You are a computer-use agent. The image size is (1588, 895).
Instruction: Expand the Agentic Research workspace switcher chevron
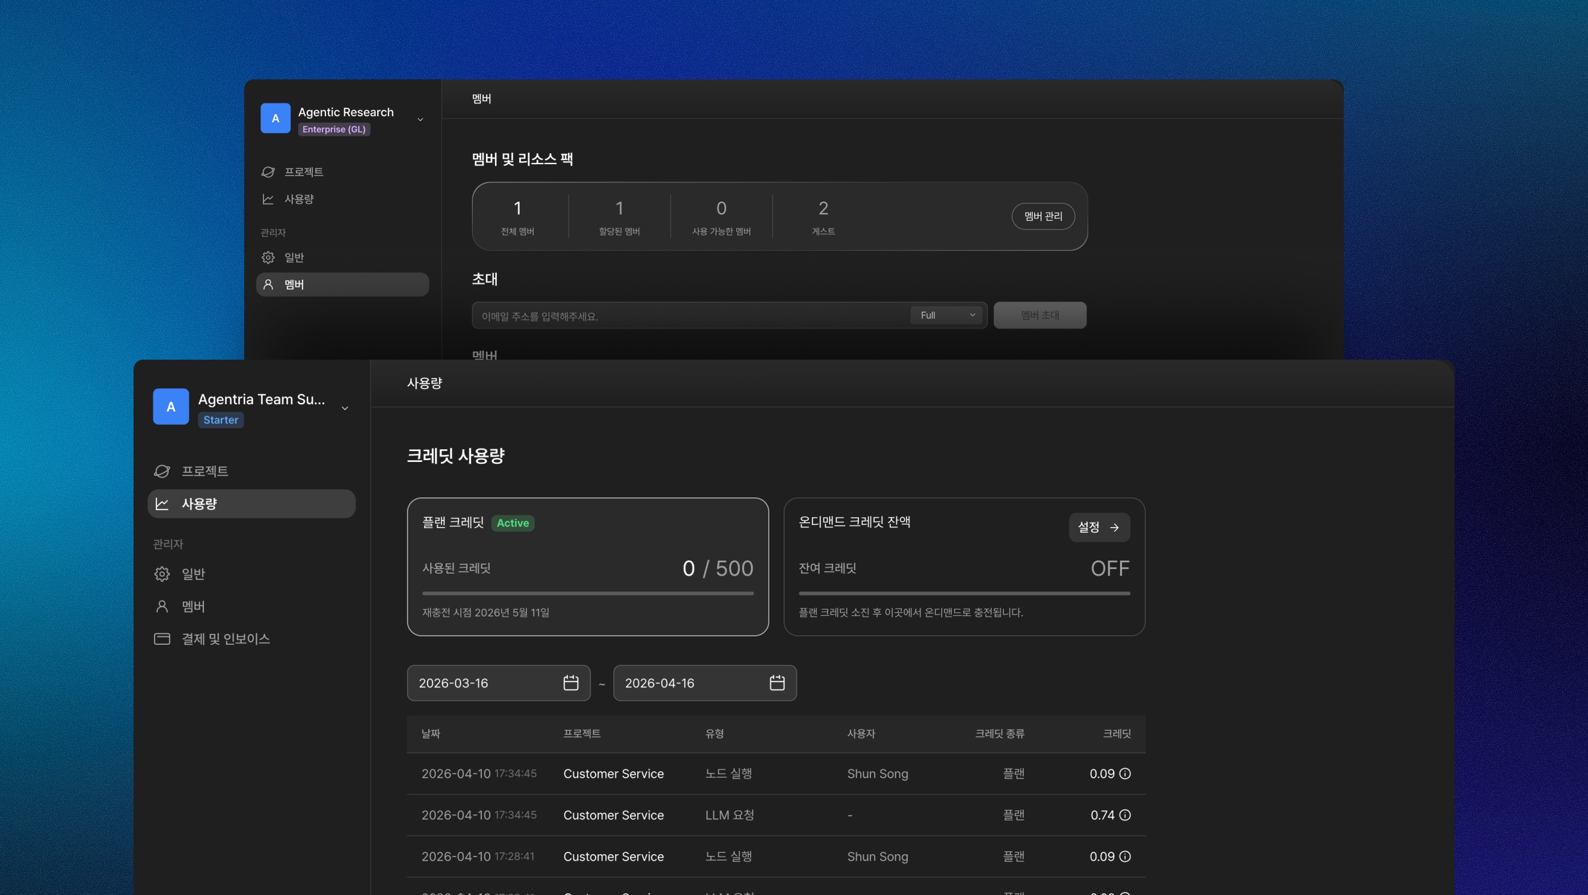tap(420, 120)
